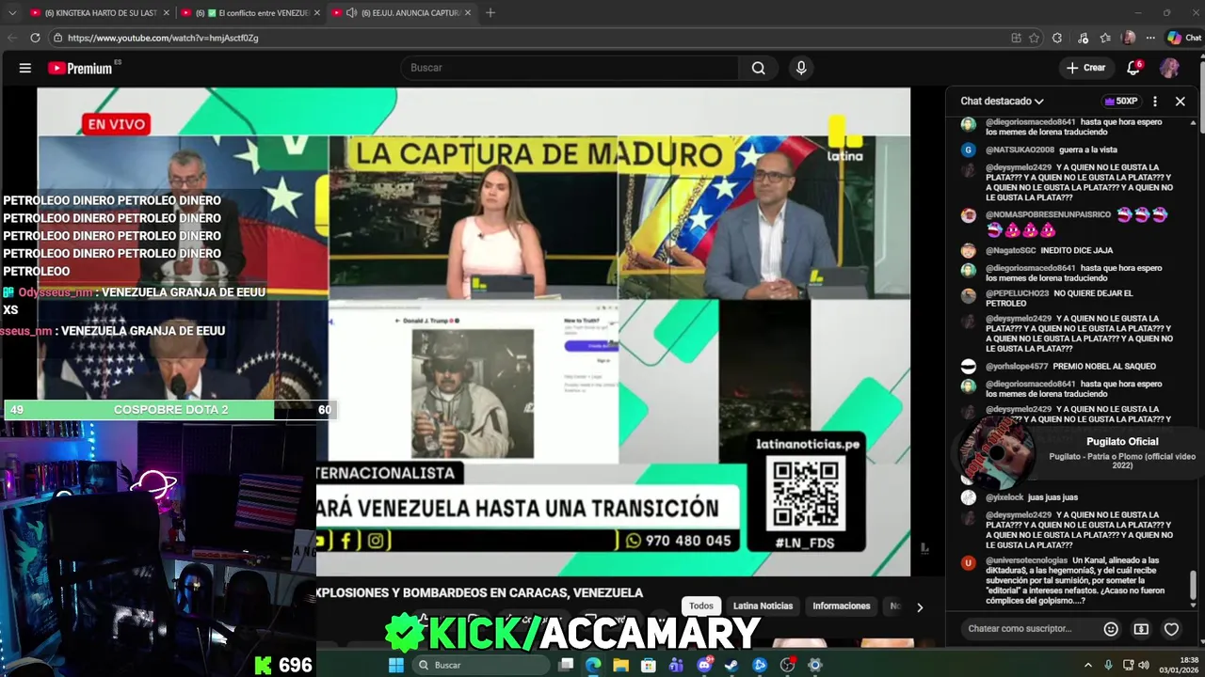Open Settings gear from the taskbar
Viewport: 1205px width, 677px height.
[815, 665]
